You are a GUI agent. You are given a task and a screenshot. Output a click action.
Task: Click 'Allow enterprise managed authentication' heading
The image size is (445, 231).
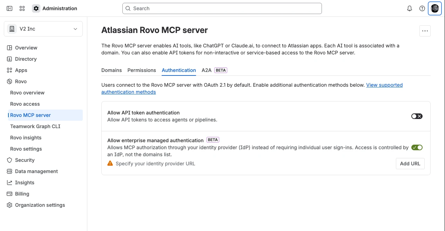point(155,140)
